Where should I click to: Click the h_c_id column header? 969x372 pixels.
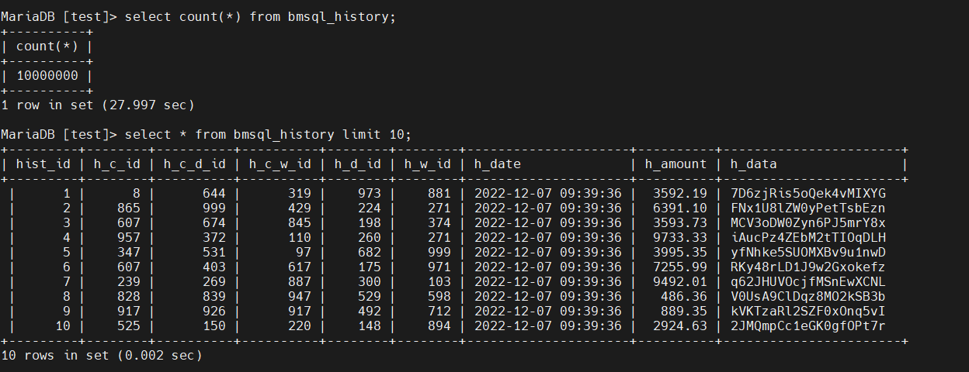(116, 164)
